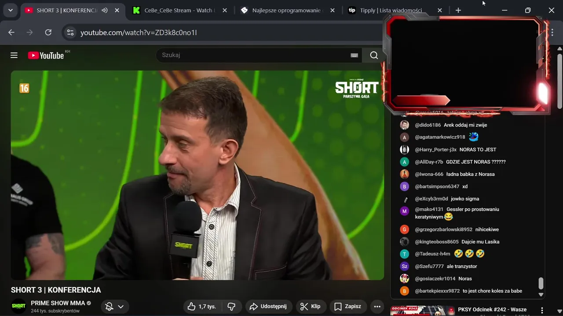The width and height of the screenshot is (563, 316).
Task: Close the Tipply tab
Action: [x=440, y=10]
